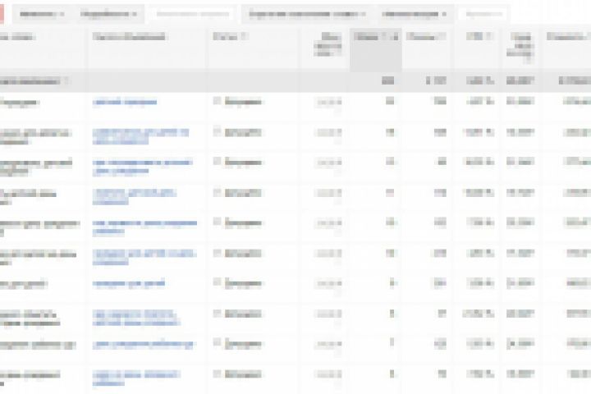
Task: Click the small white toolbar button
Action: [x=483, y=14]
